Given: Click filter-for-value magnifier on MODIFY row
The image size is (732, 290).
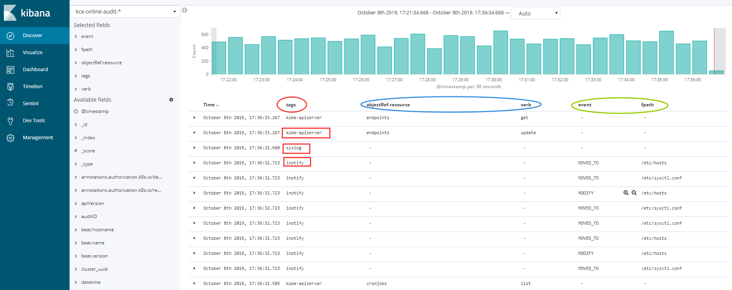Looking at the screenshot, I should coord(626,193).
